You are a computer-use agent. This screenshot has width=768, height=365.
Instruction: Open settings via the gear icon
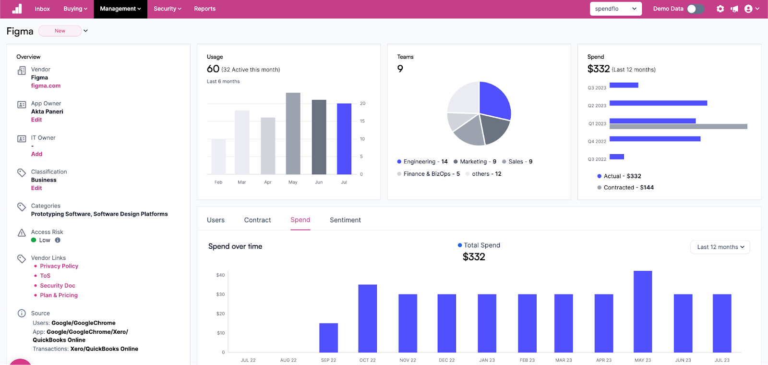point(720,9)
